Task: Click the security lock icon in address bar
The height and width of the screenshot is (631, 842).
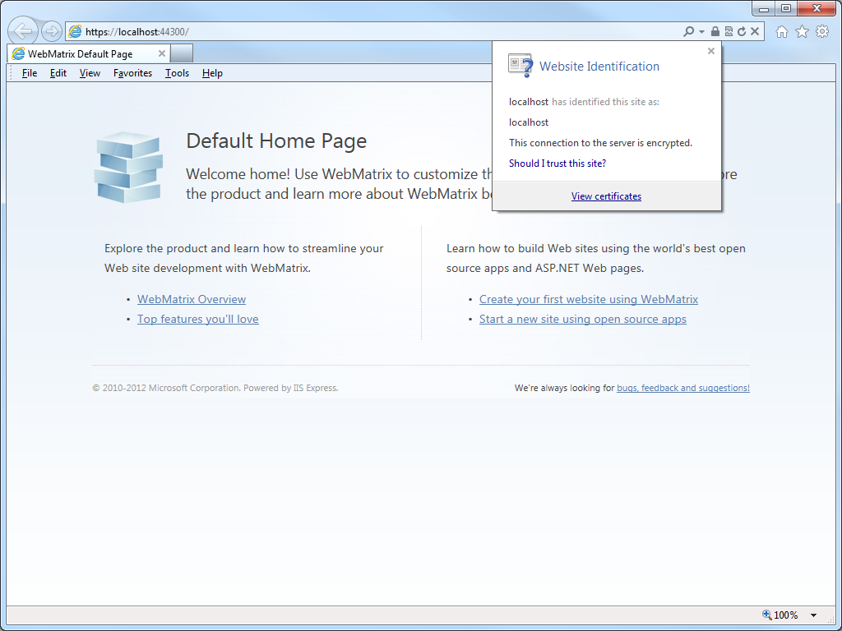Action: 715,31
